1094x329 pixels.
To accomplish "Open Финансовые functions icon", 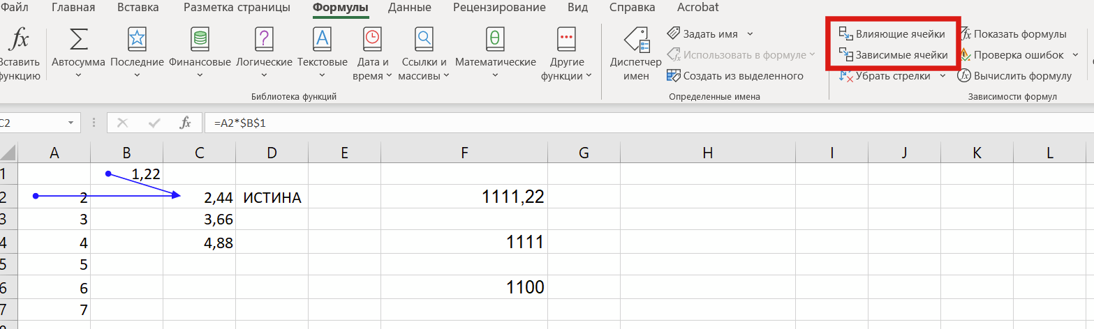I will click(200, 39).
